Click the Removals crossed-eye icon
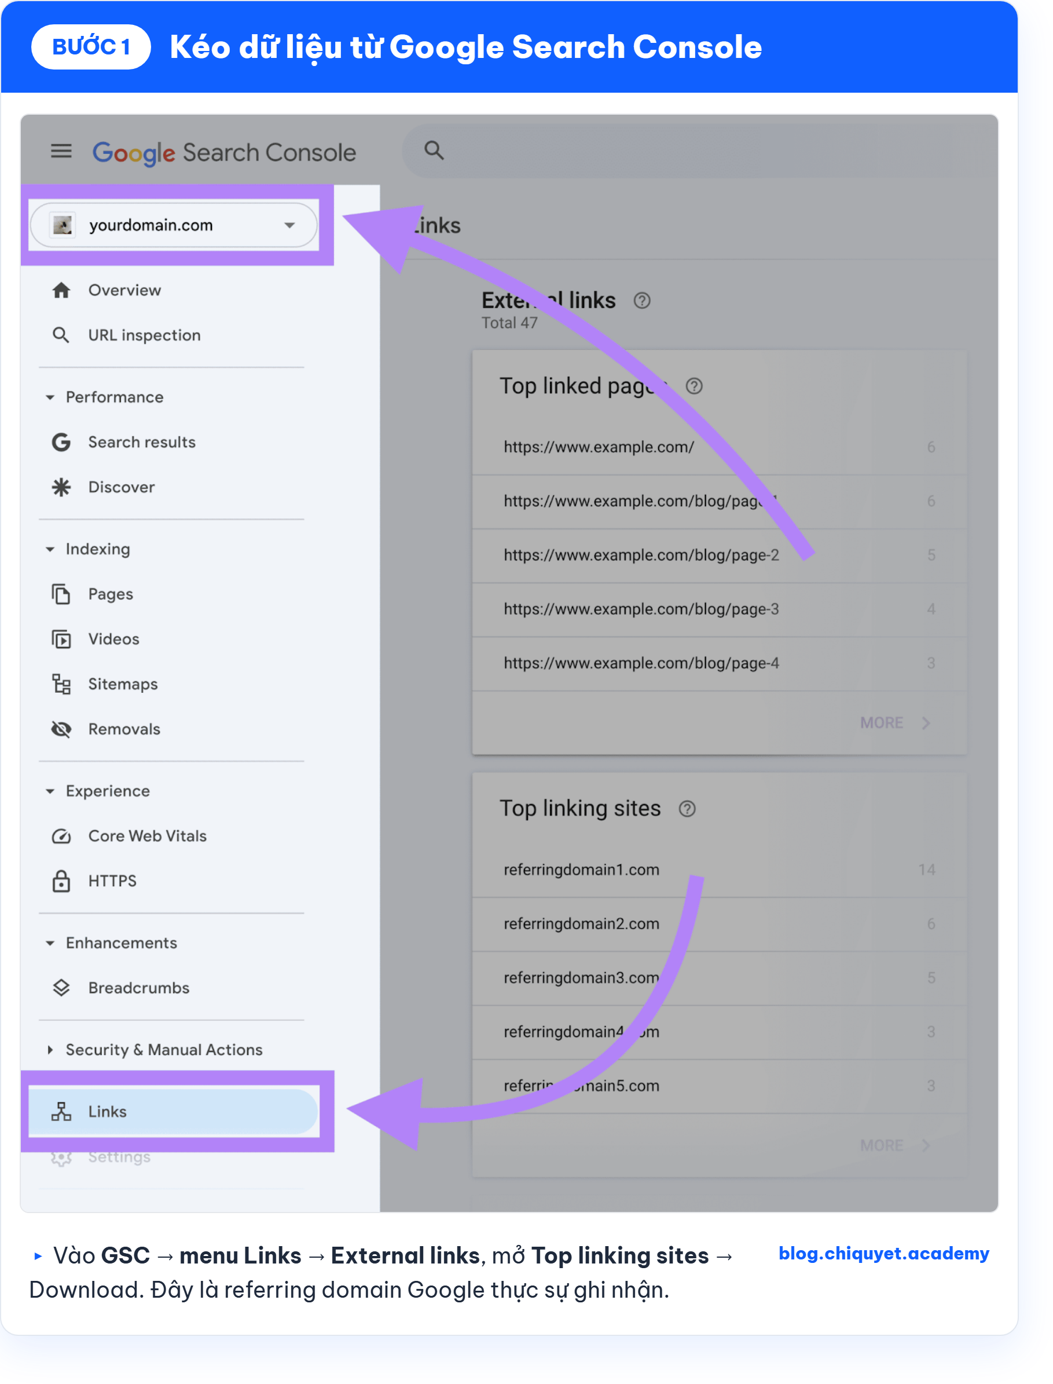The width and height of the screenshot is (1053, 1384). [61, 729]
